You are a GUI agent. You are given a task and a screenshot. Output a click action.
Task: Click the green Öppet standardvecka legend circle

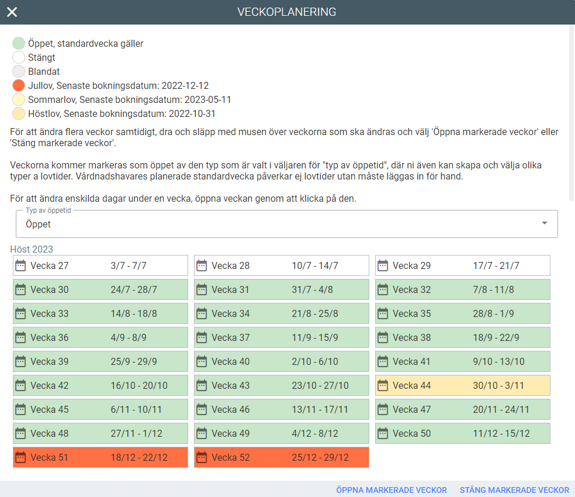click(x=19, y=43)
